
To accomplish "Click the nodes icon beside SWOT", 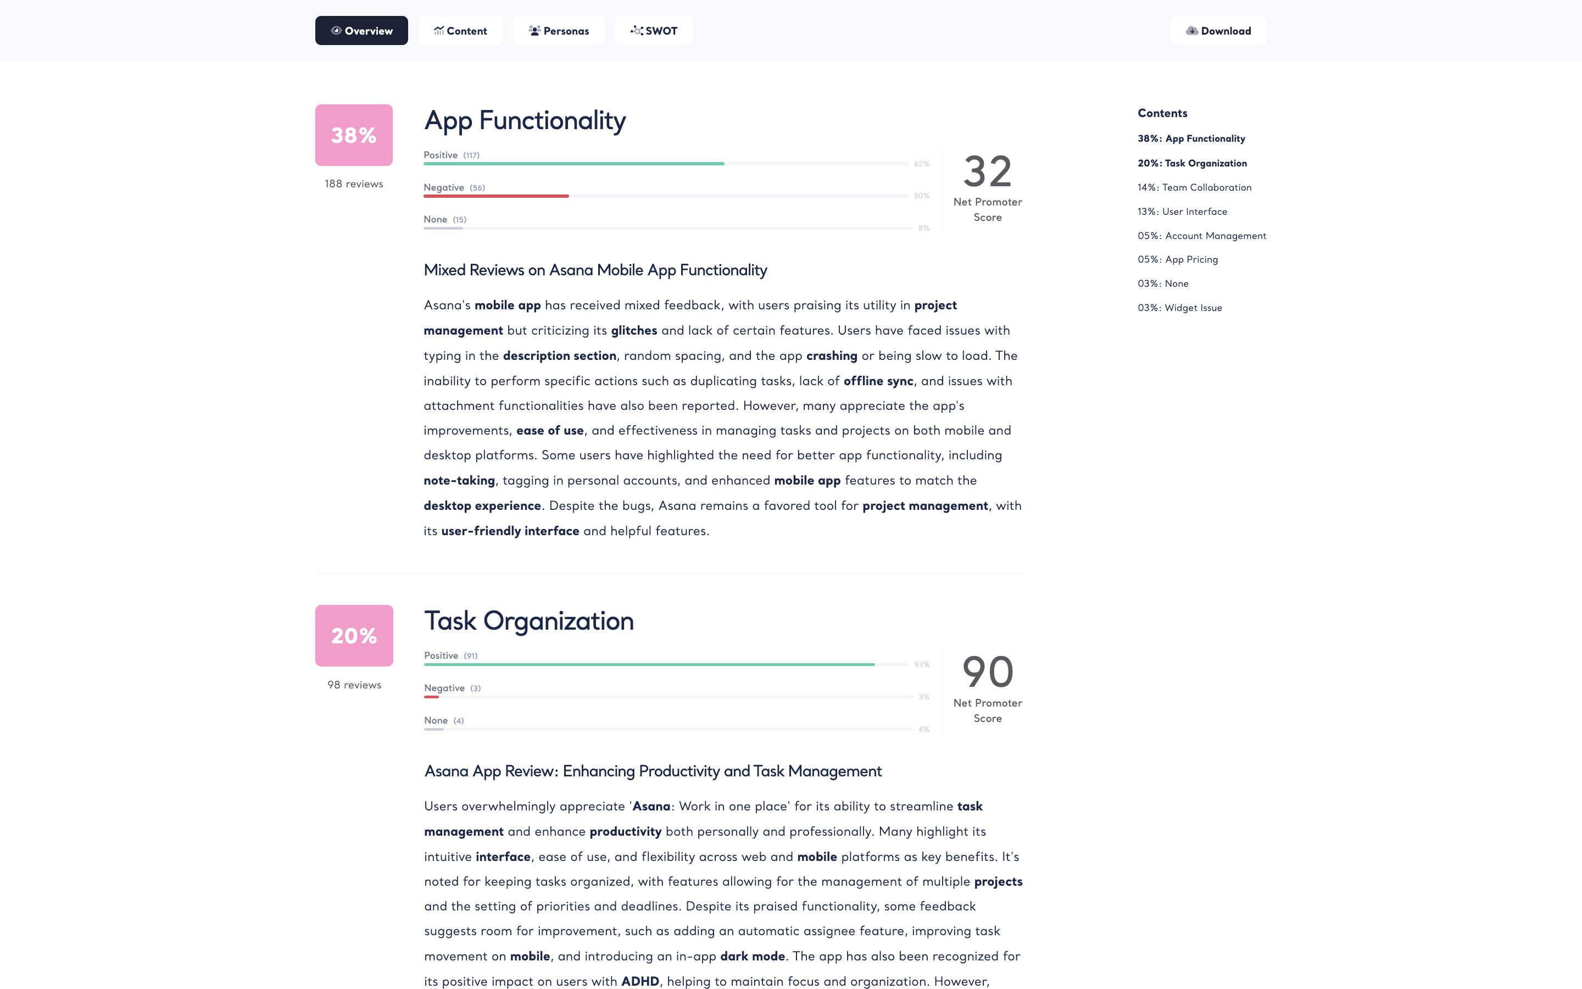I will 637,31.
